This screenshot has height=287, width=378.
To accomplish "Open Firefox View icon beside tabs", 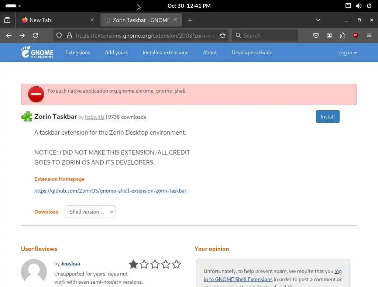I will click(7, 20).
